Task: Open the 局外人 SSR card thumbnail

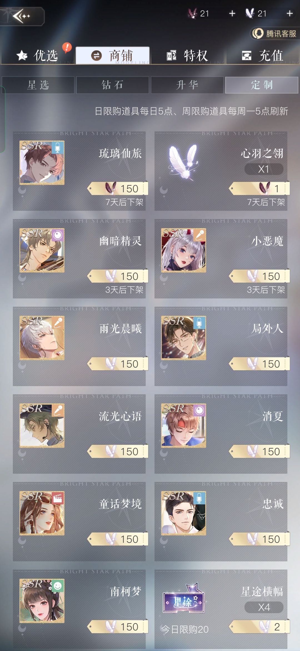Action: click(x=184, y=338)
